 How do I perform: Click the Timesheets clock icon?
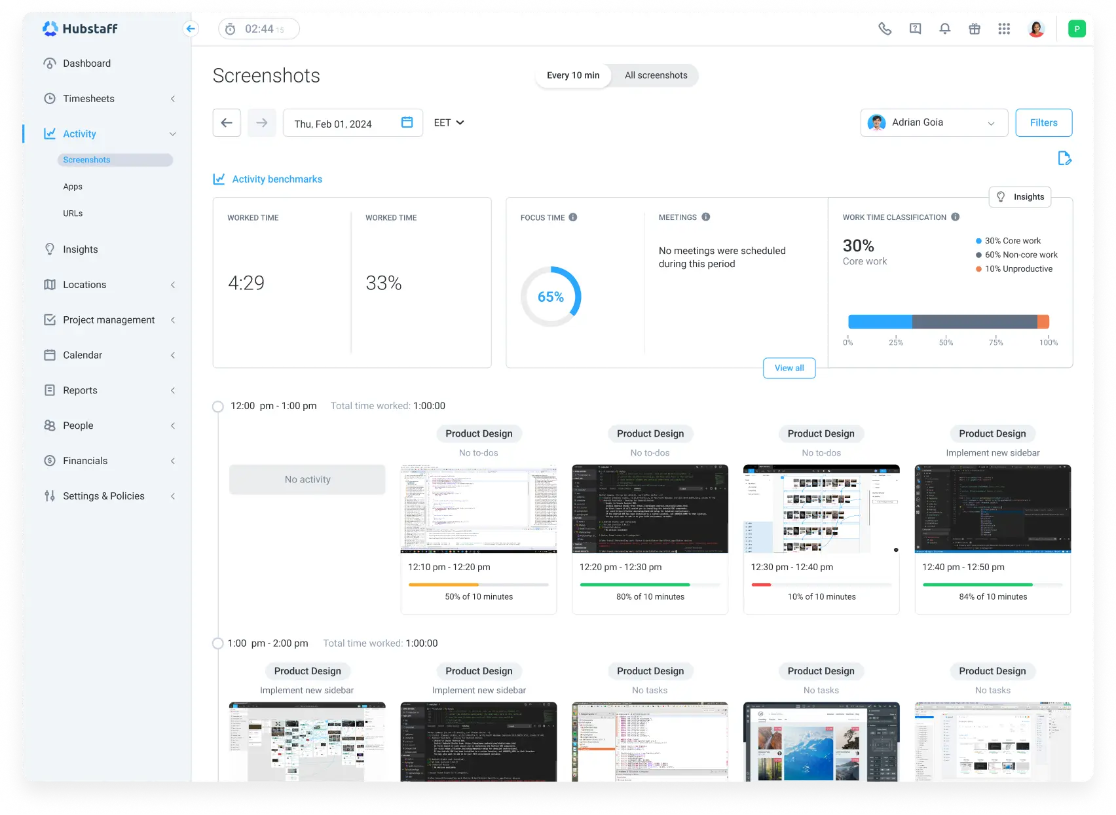[x=50, y=99]
